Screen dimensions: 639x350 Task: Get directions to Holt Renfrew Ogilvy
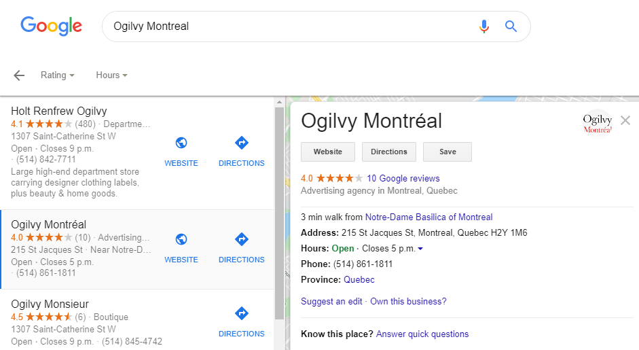pyautogui.click(x=242, y=143)
